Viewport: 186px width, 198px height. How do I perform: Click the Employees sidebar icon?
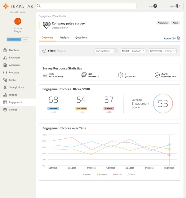coord(5,58)
